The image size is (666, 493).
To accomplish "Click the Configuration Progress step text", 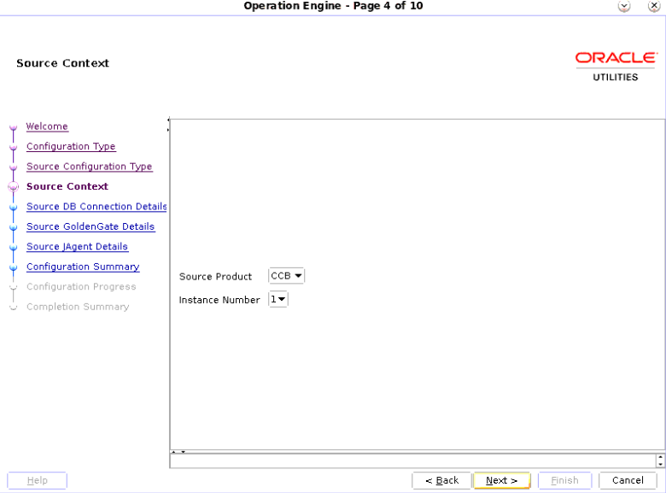I will 81,286.
